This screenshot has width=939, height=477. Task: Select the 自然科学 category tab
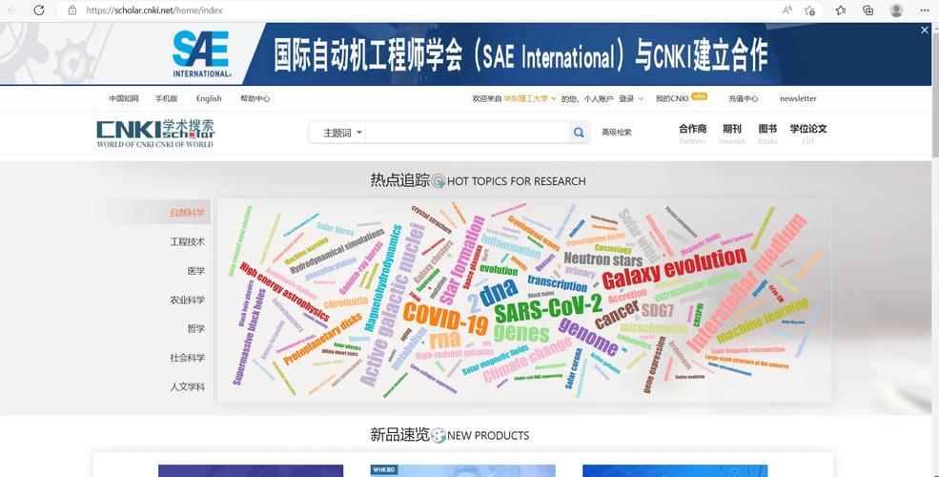pyautogui.click(x=188, y=213)
